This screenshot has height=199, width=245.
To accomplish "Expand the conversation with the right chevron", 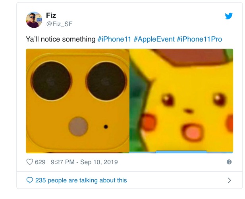I will point(229,180).
